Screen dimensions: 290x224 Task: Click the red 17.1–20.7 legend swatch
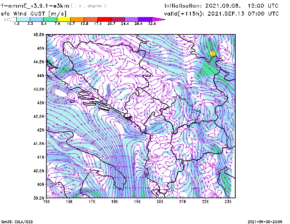[x=104, y=19]
